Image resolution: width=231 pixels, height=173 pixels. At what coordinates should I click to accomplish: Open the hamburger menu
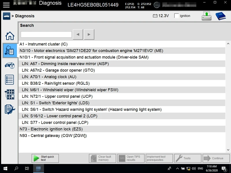tap(6, 5)
